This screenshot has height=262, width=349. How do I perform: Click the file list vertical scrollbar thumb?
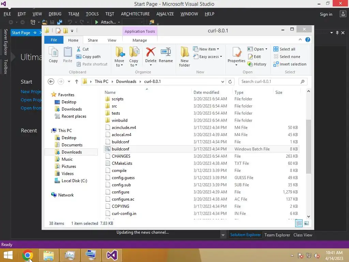(x=308, y=147)
